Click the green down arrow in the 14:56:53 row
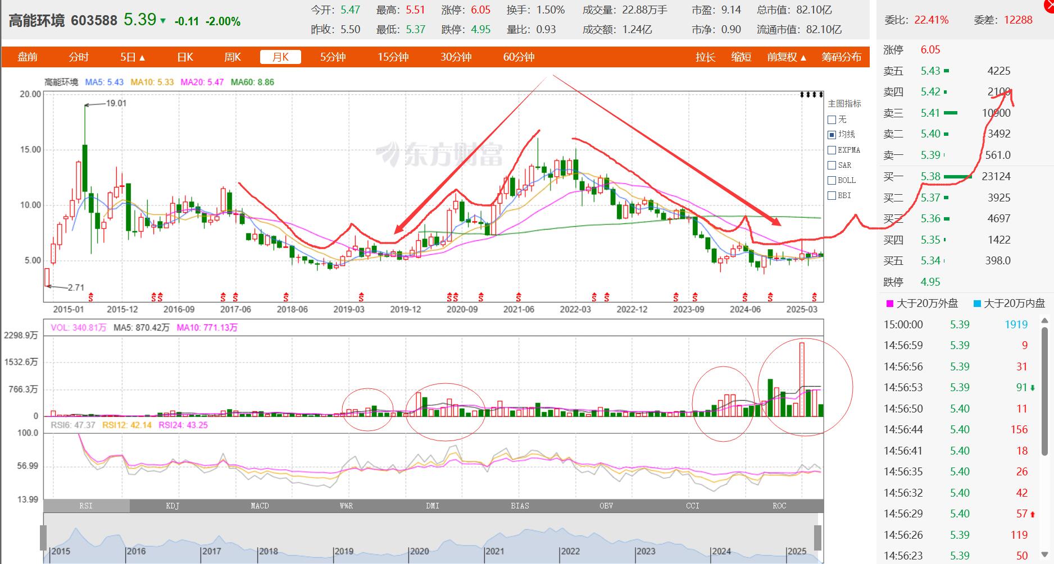This screenshot has width=1054, height=564. 1033,388
